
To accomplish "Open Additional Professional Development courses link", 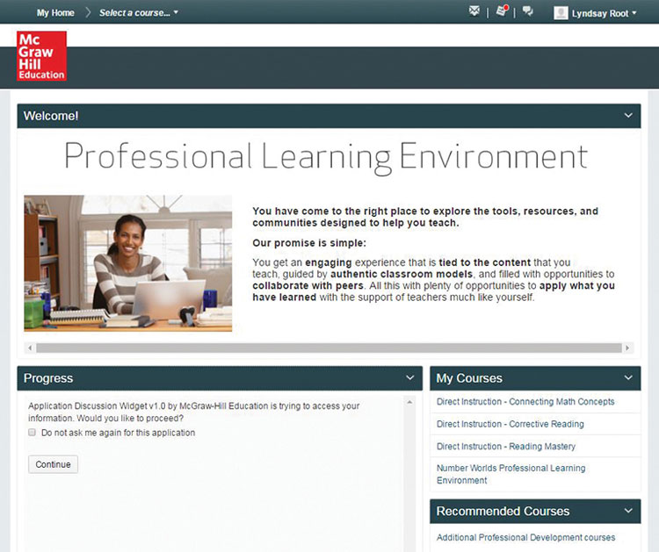I will [525, 537].
